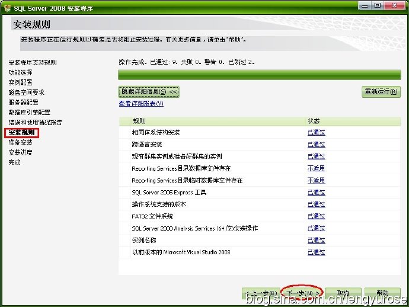
Task: Select 服务器配置 step in sidebar
Action: 23,103
